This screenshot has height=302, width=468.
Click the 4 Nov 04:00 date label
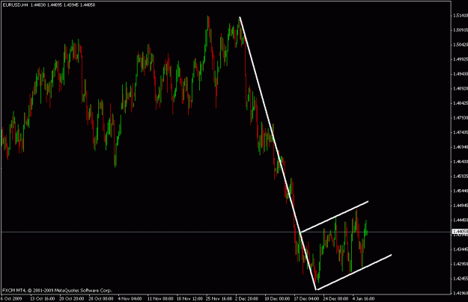click(130, 298)
